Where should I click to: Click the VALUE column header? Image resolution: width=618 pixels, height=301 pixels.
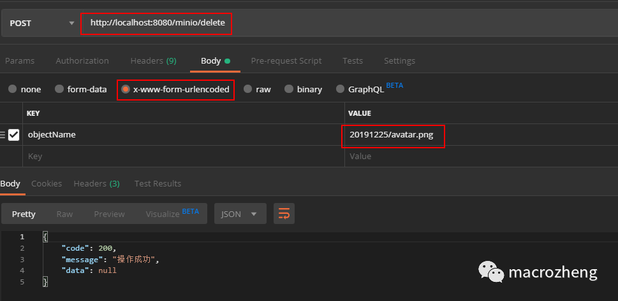[360, 113]
